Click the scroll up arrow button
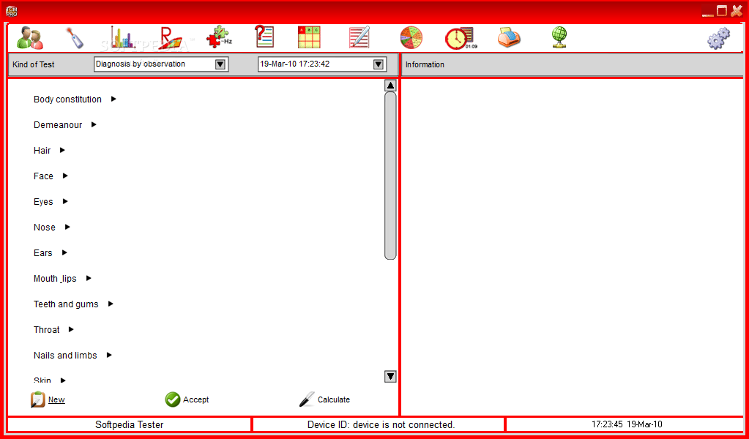The width and height of the screenshot is (749, 439). [390, 86]
